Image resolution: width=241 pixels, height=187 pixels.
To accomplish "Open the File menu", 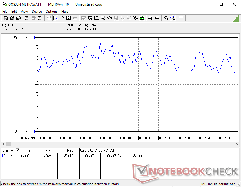I will click(5, 12).
